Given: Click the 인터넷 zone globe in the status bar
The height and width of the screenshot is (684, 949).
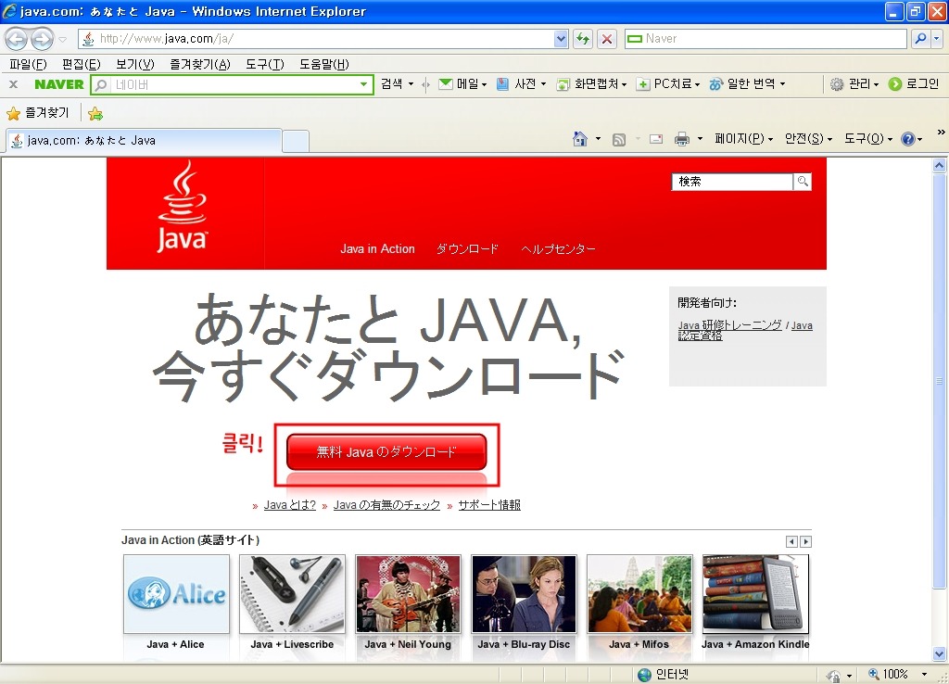Looking at the screenshot, I should click(645, 675).
